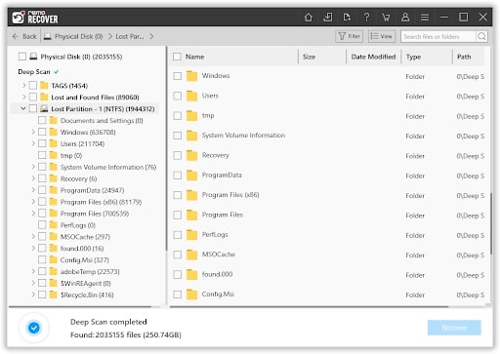Open the Filter button

pyautogui.click(x=350, y=36)
